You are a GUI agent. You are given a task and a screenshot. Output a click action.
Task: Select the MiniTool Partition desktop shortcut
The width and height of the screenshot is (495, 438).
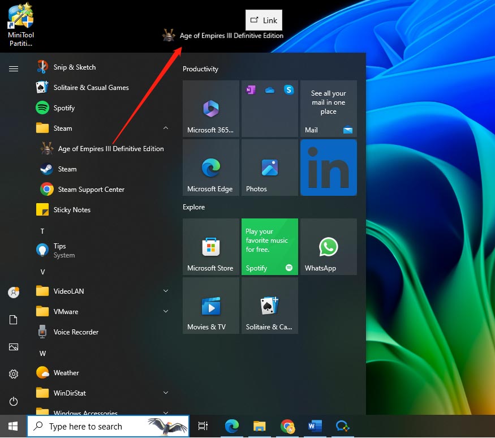20,25
